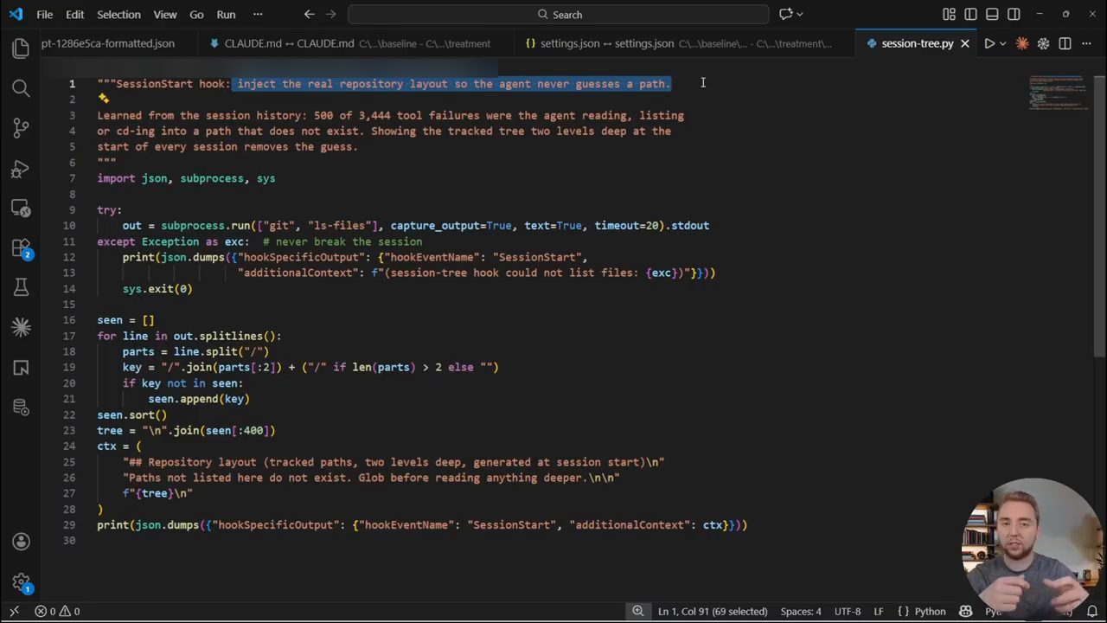1107x623 pixels.
Task: Open the More Actions ellipsis in editor toolbar
Action: [1086, 43]
